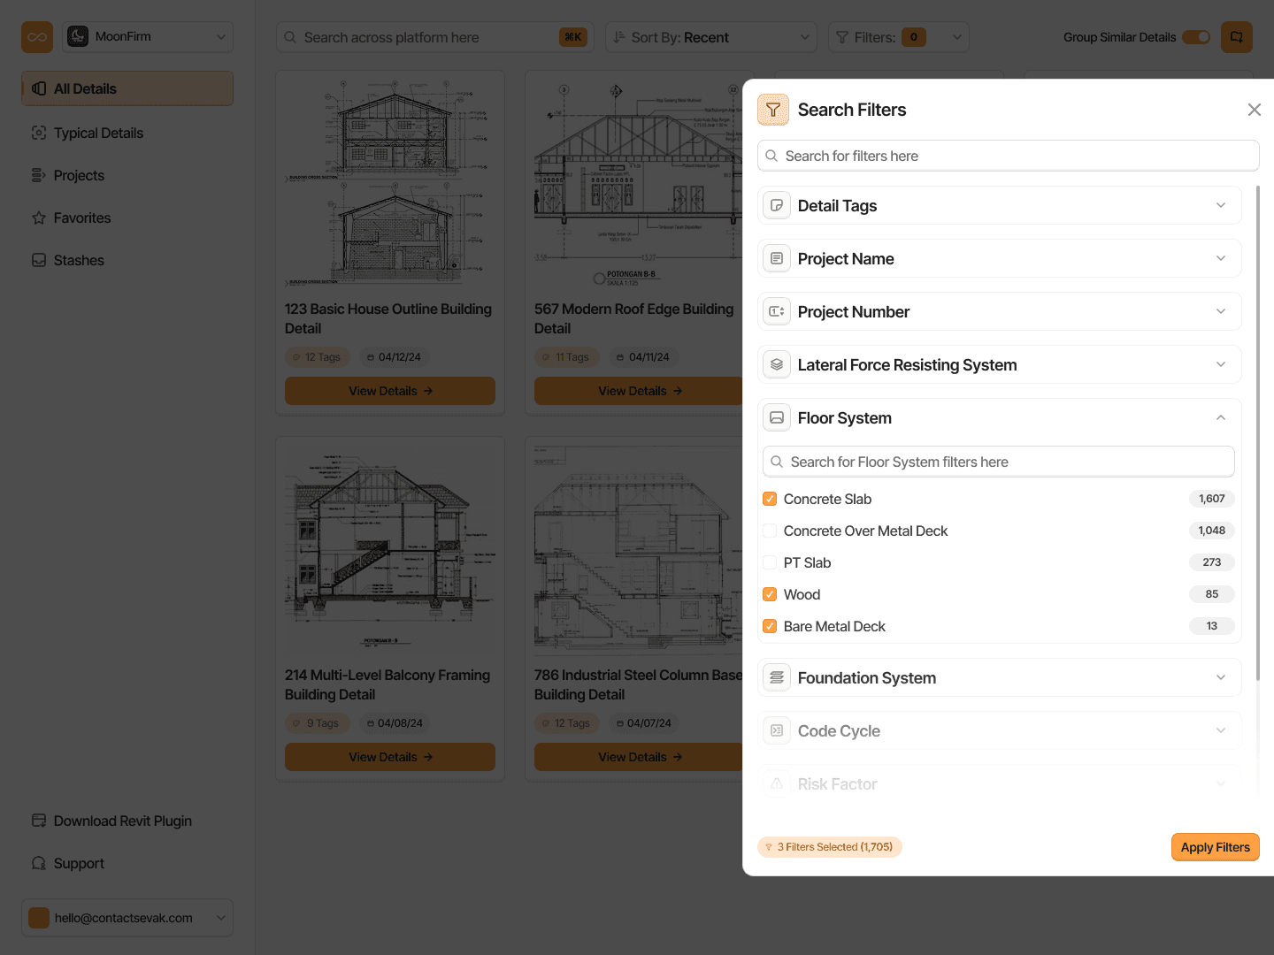Click the magnifier icon in platform search

click(290, 37)
